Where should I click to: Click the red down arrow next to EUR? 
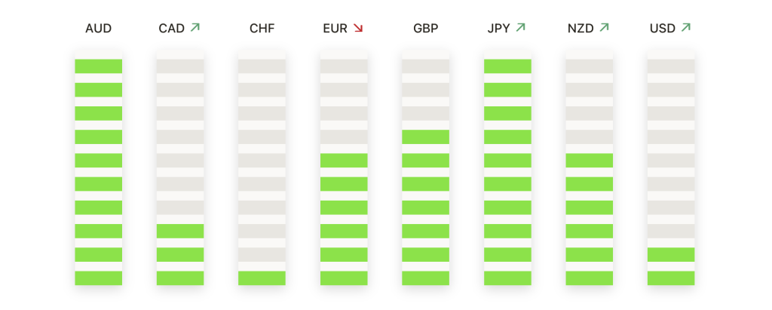[358, 28]
